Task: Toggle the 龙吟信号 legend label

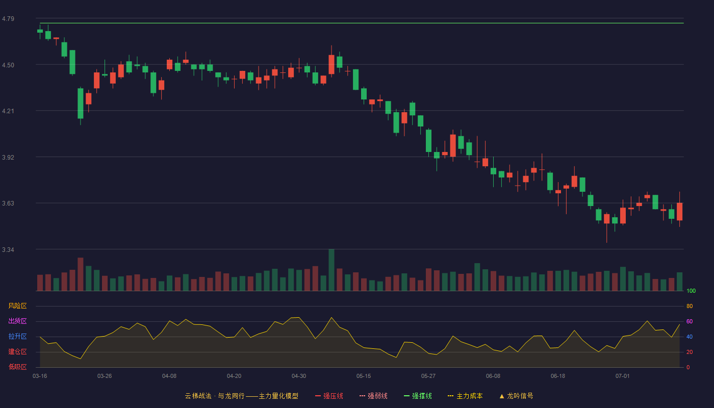Action: 520,396
